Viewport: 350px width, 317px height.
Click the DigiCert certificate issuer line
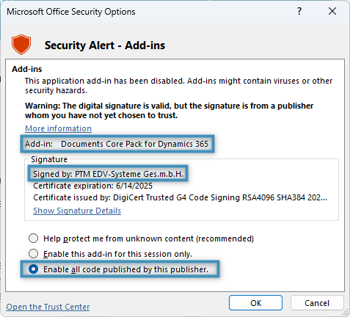tap(180, 197)
